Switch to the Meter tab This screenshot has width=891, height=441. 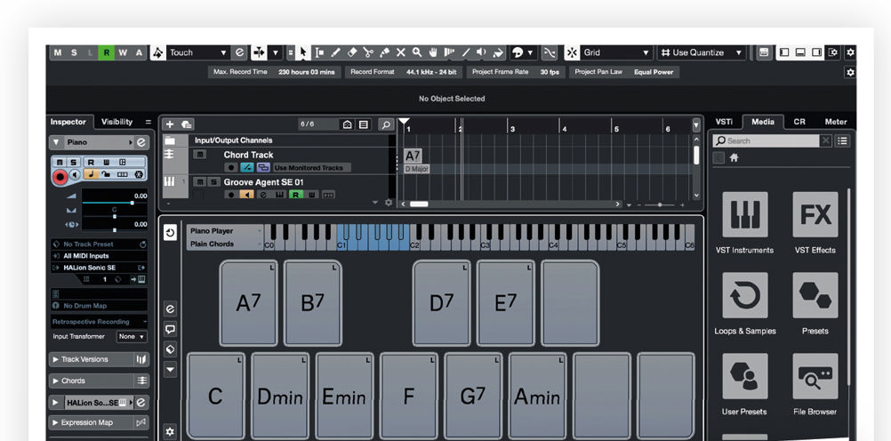pos(836,122)
